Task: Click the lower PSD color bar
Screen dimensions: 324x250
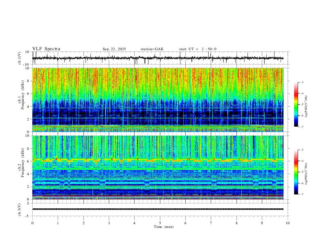Action: click(296, 172)
